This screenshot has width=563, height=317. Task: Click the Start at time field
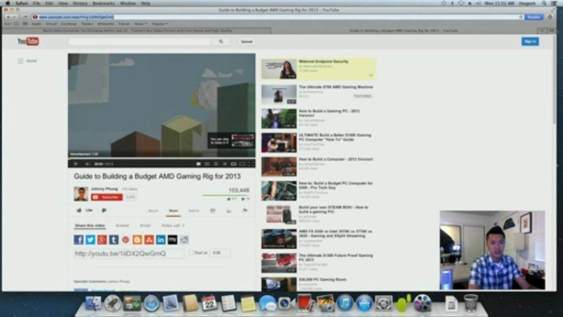[x=220, y=253]
